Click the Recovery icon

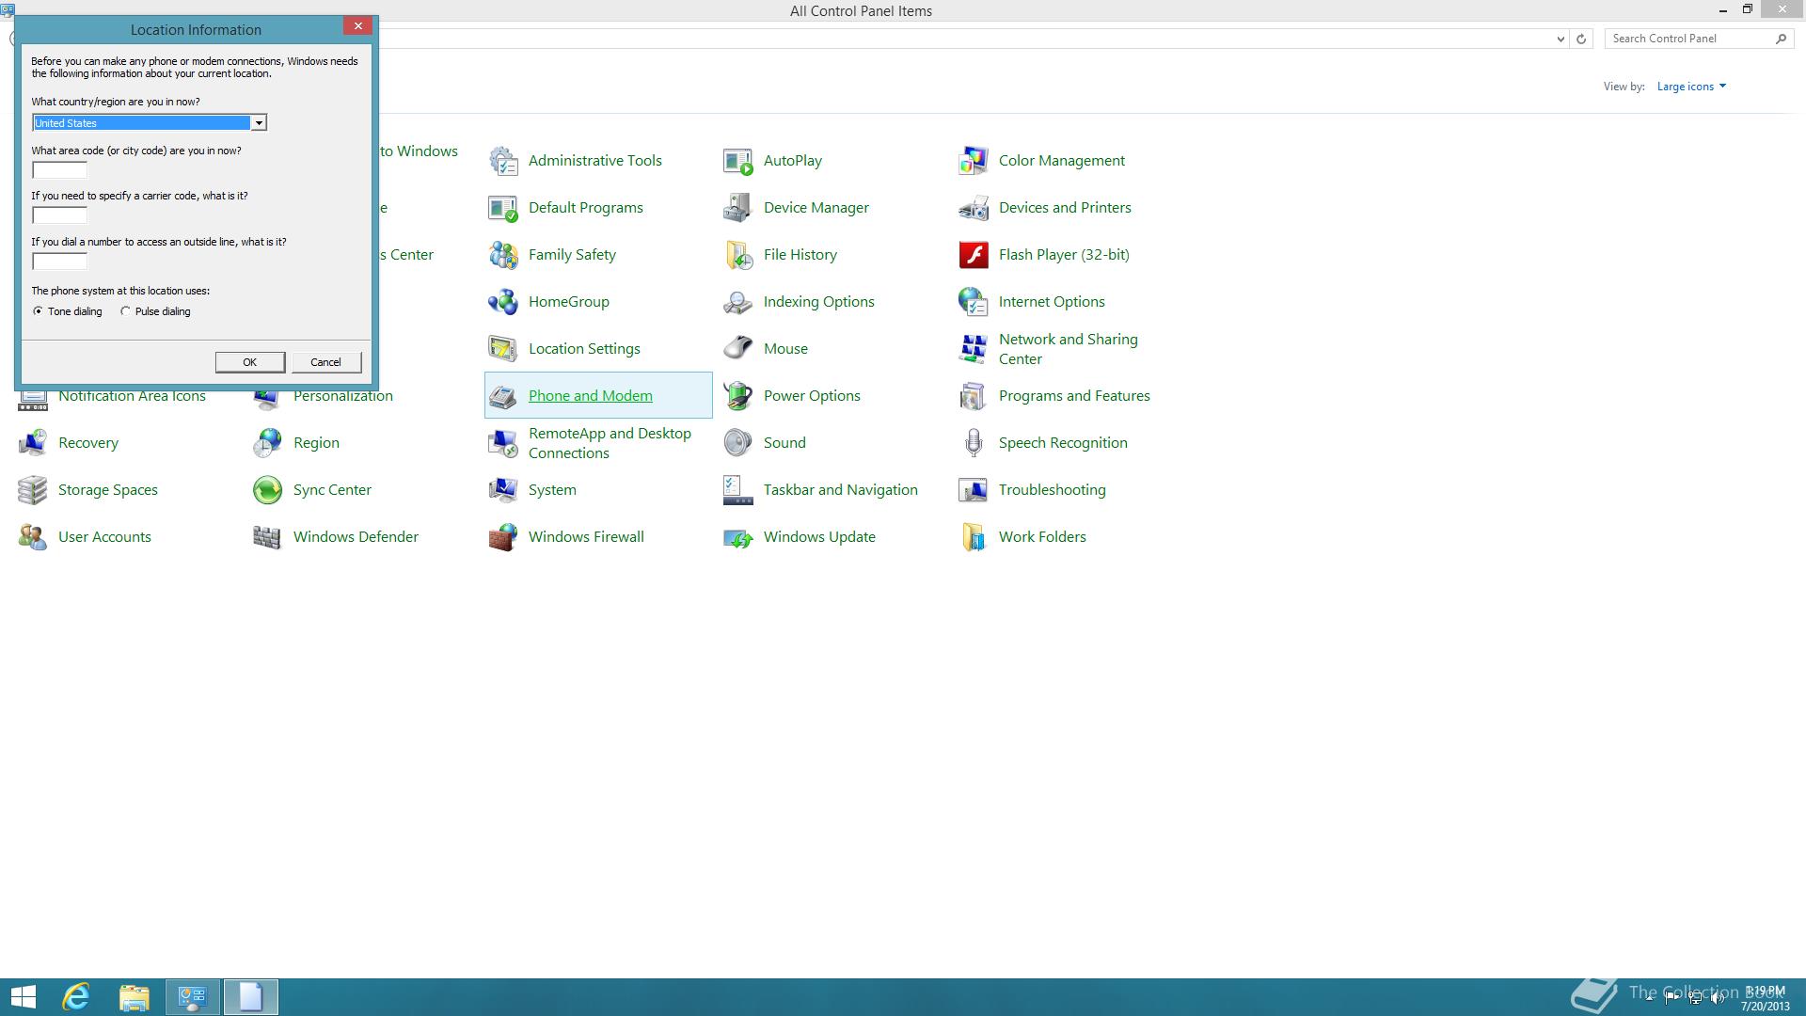pyautogui.click(x=33, y=443)
